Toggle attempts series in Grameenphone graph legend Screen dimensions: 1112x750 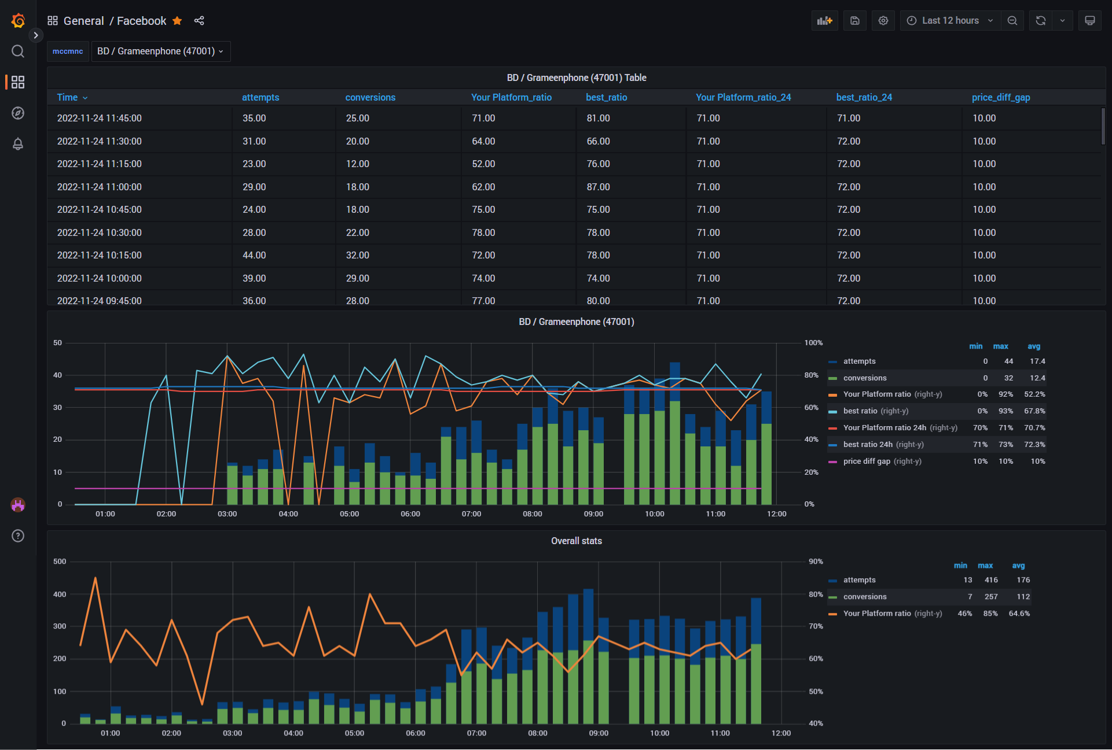pos(859,361)
